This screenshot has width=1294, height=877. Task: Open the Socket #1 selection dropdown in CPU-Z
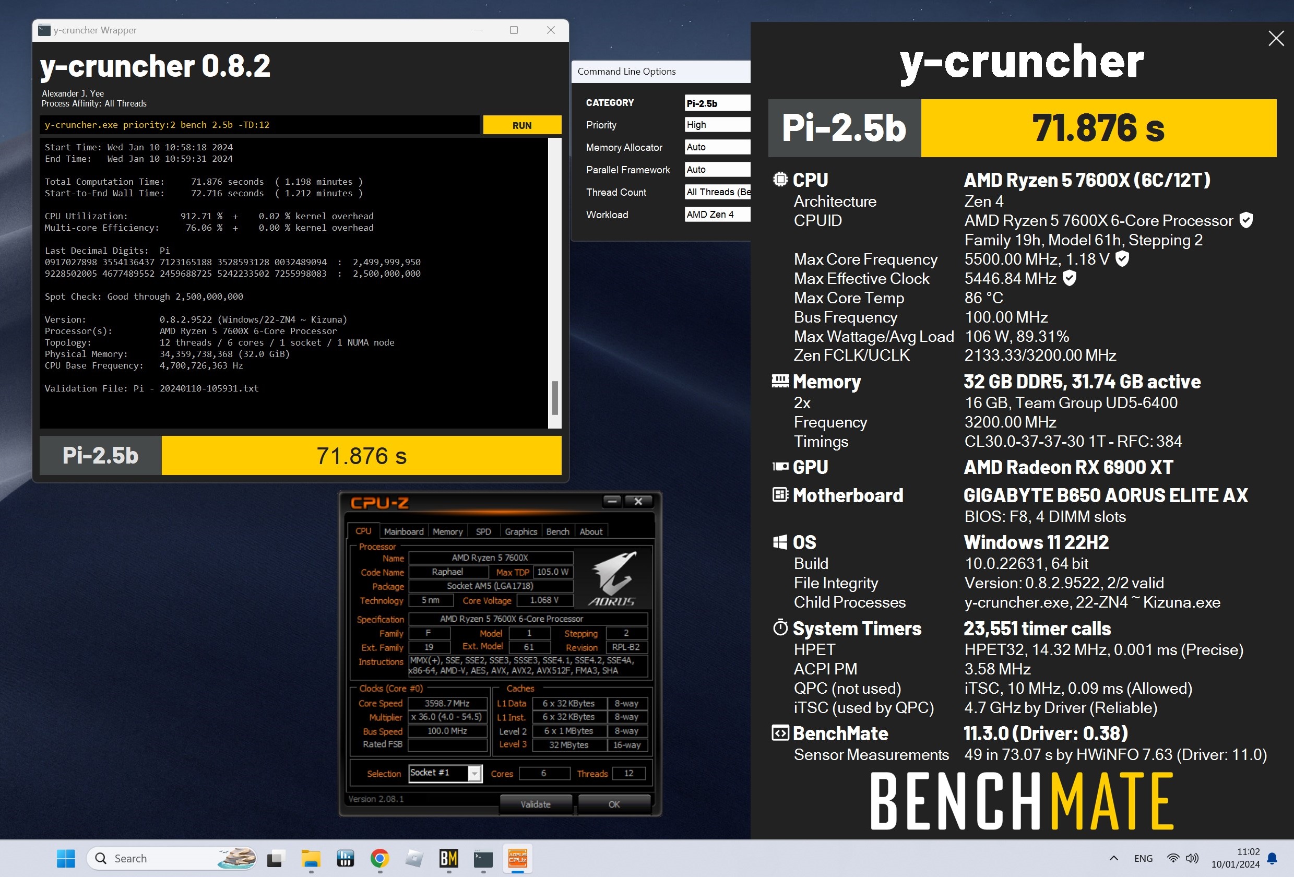pos(445,773)
